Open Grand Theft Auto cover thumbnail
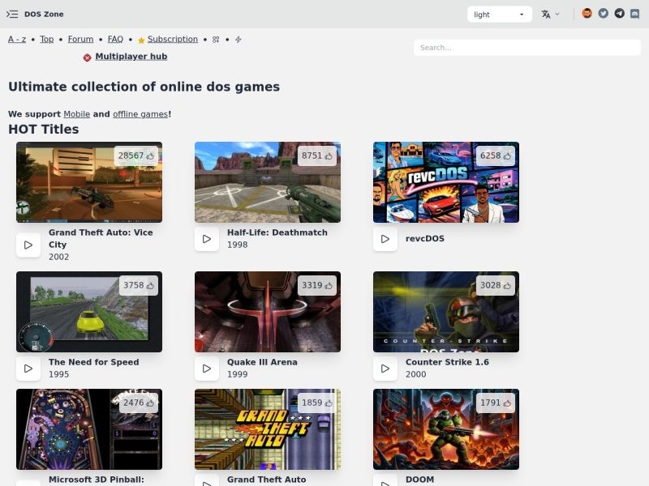Viewport: 649px width, 486px height. click(x=268, y=429)
